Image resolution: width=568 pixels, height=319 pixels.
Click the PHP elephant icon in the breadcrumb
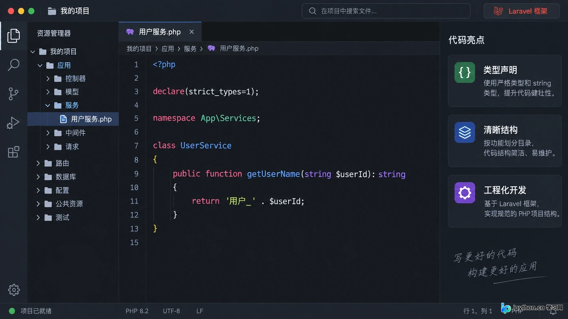pyautogui.click(x=211, y=48)
